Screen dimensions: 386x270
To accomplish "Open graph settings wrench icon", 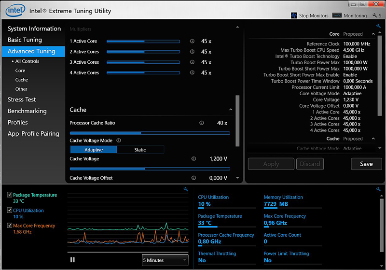I will pos(186,189).
